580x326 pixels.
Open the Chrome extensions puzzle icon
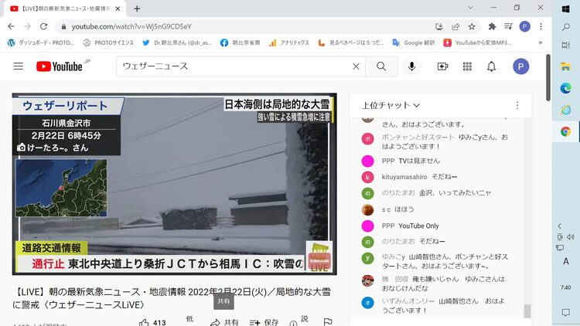click(492, 26)
